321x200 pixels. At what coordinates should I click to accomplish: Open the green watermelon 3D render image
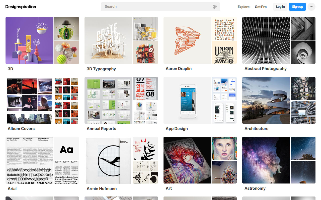click(x=66, y=29)
